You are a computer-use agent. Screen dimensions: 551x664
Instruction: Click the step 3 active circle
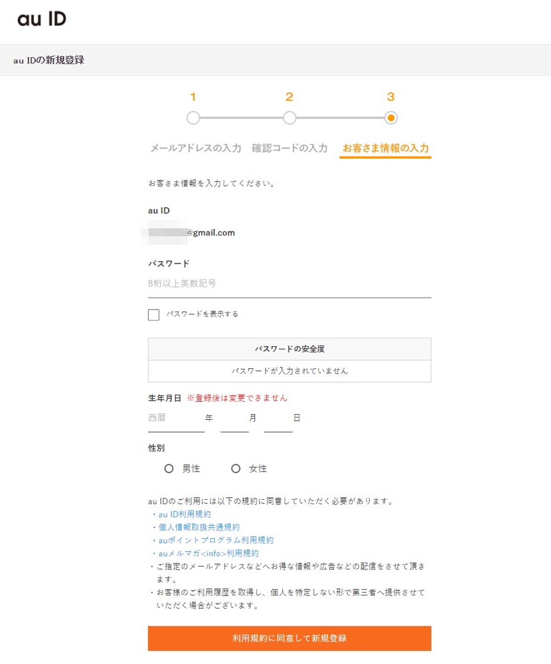point(390,118)
